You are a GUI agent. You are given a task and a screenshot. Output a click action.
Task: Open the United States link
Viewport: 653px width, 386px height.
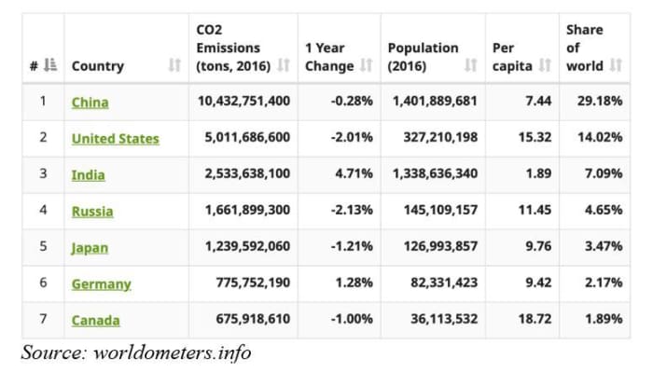point(115,139)
